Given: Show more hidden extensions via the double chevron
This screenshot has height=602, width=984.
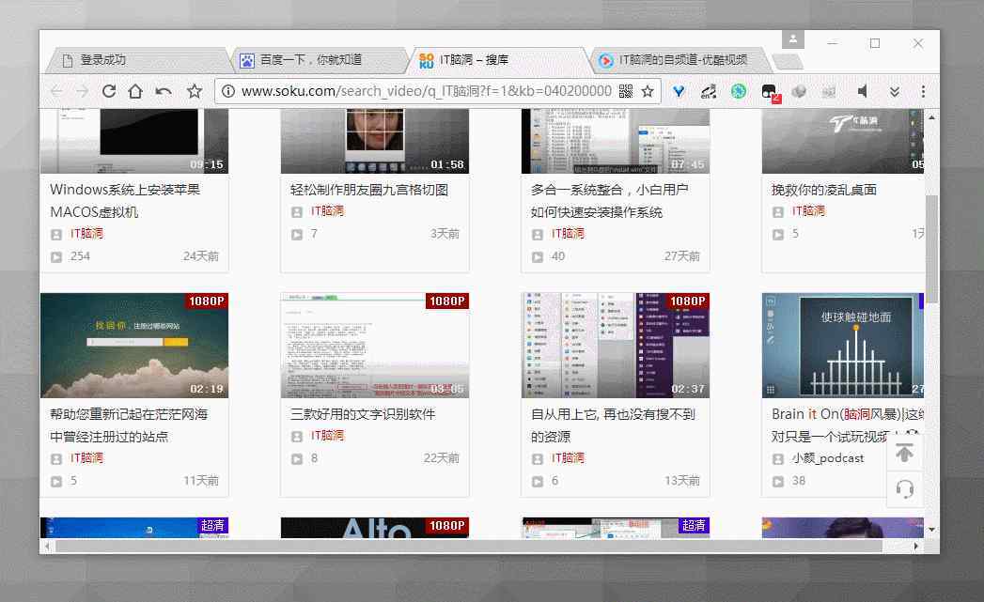Looking at the screenshot, I should point(895,91).
